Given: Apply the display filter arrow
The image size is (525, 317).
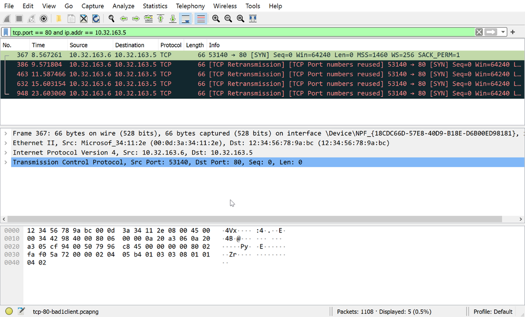Looking at the screenshot, I should (x=491, y=32).
